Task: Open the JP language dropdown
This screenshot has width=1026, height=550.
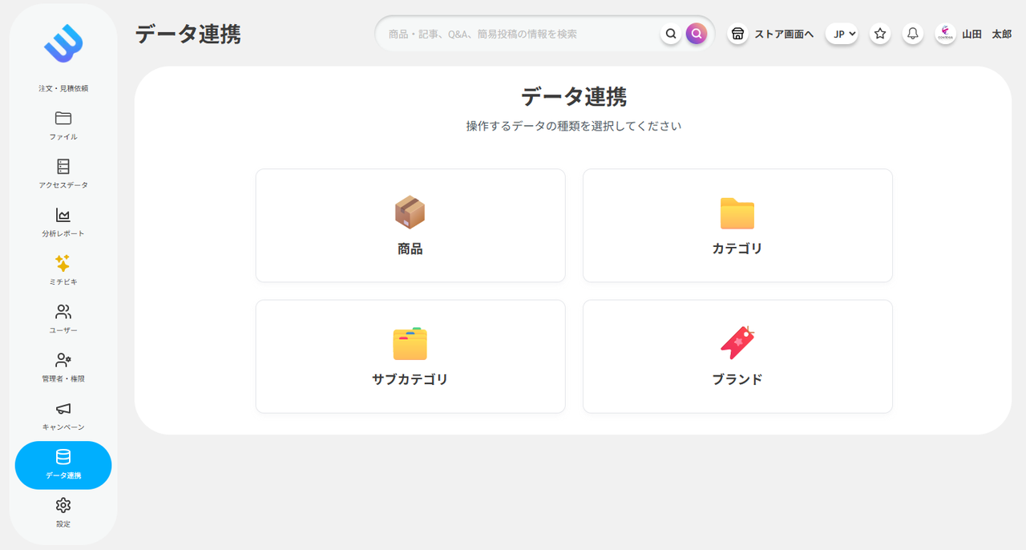Action: (x=842, y=34)
